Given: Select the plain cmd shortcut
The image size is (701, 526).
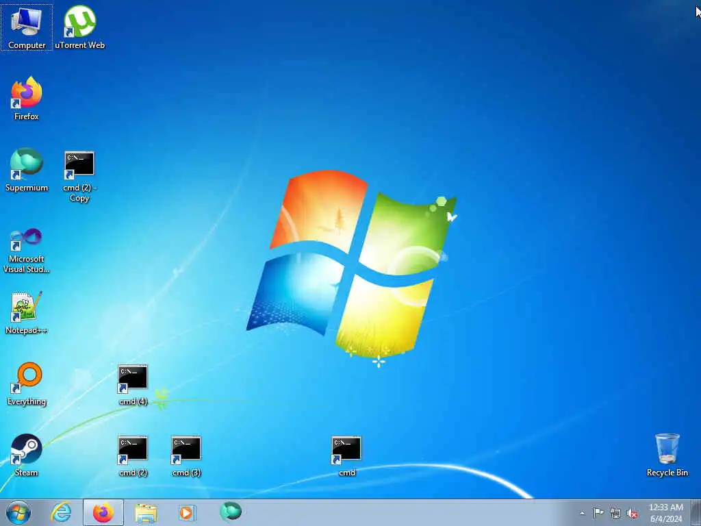Looking at the screenshot, I should 346,455.
